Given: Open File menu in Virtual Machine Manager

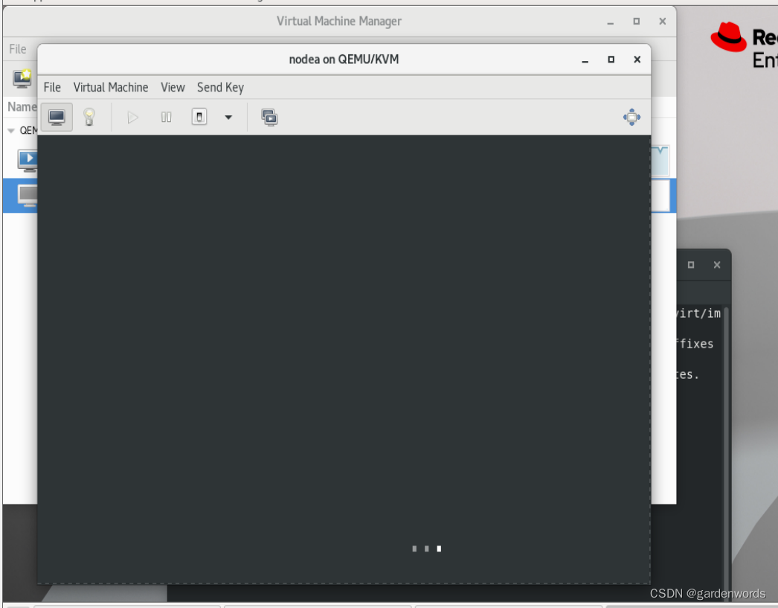Looking at the screenshot, I should [17, 49].
